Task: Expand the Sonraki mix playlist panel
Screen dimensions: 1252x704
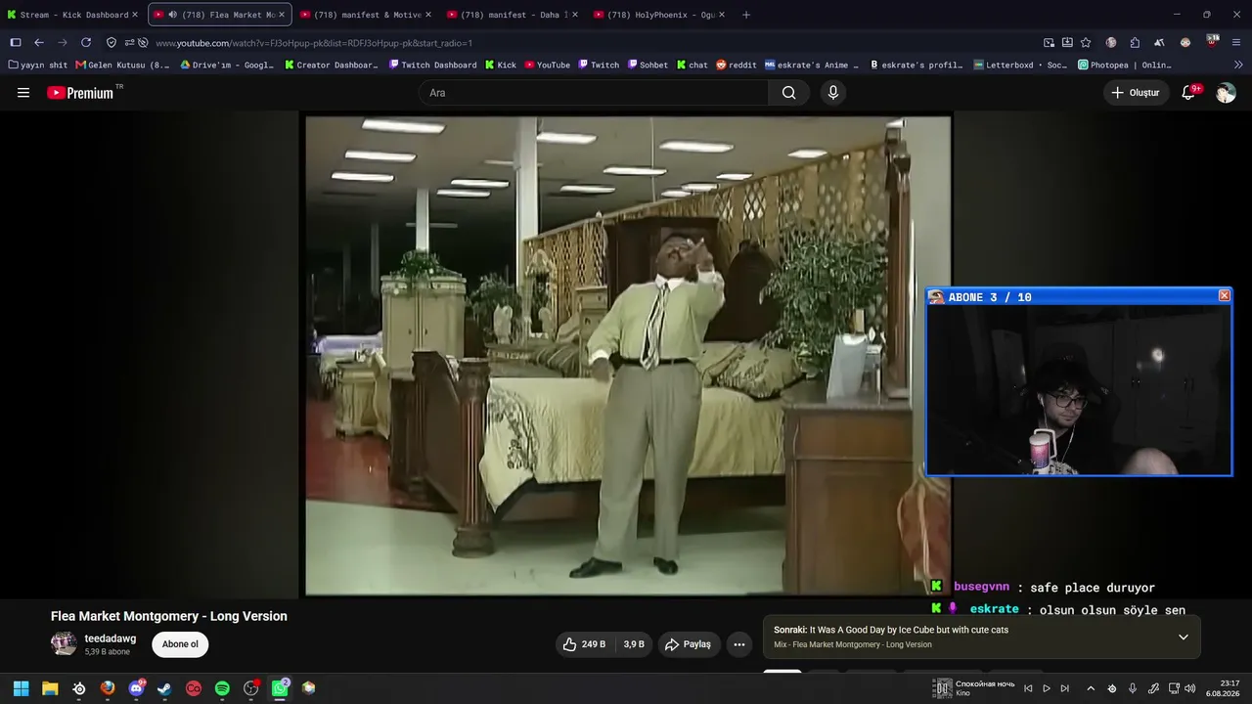Action: pos(1184,638)
